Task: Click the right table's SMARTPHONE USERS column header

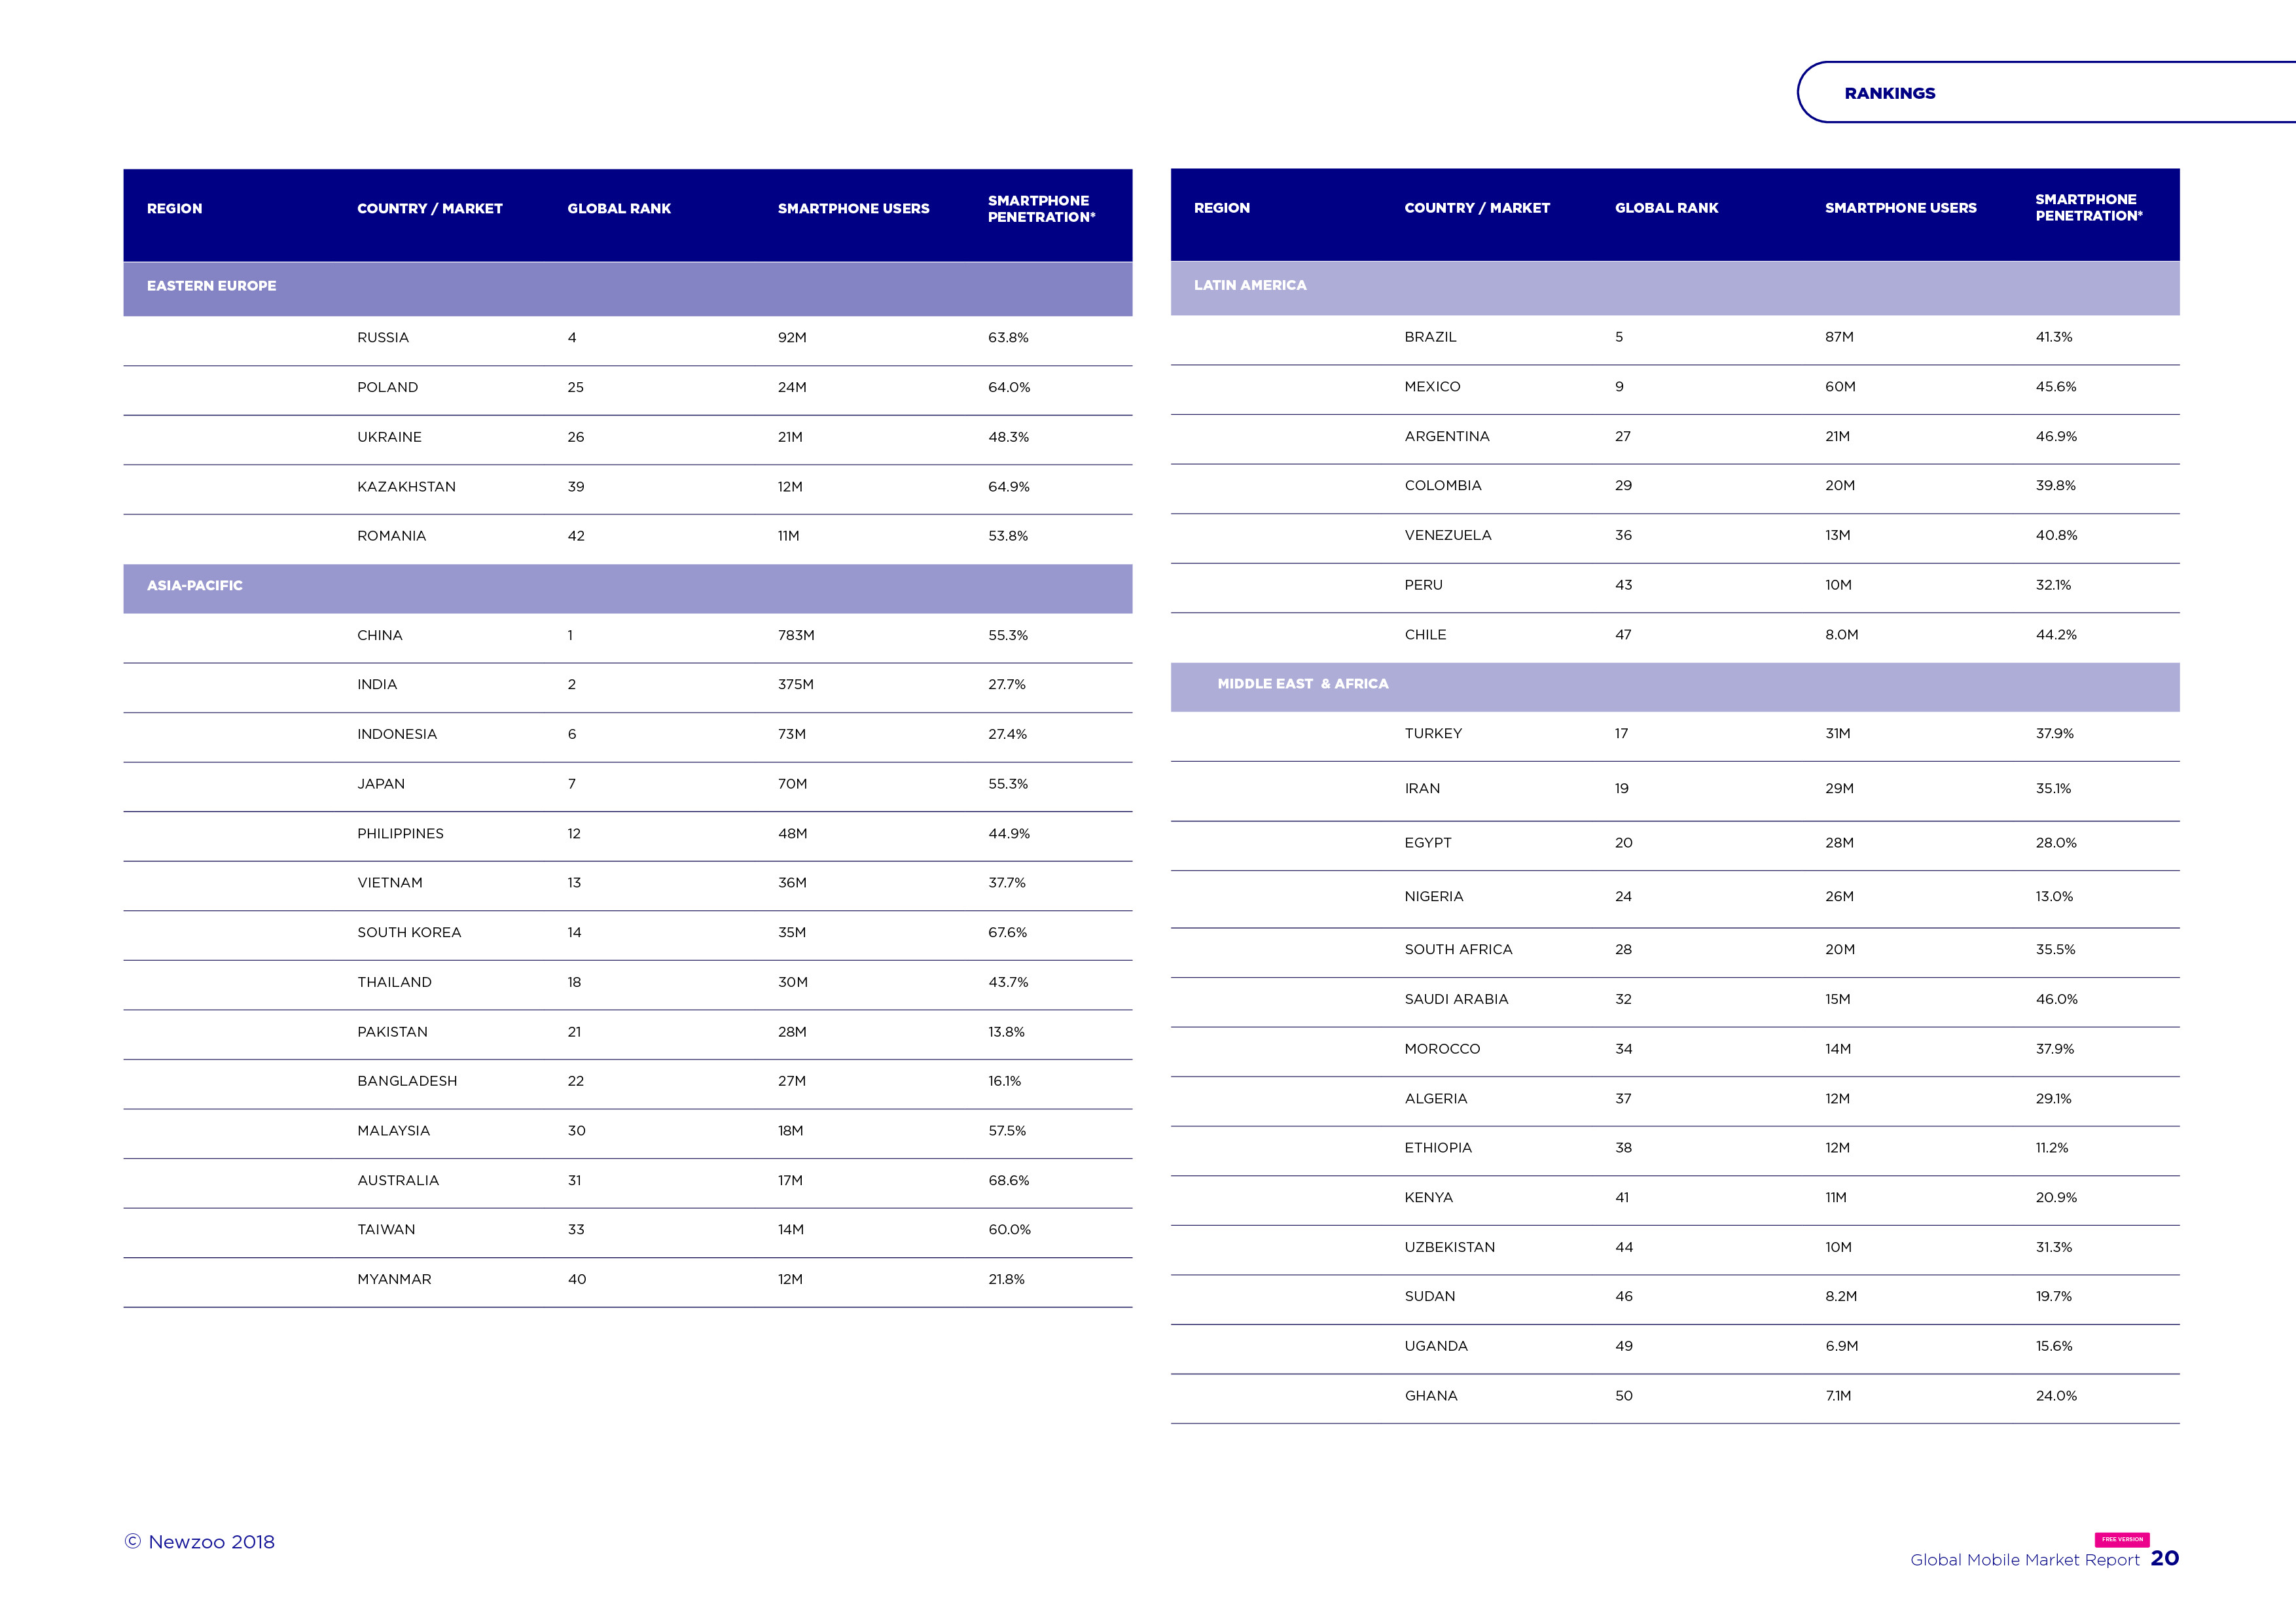Action: tap(1900, 208)
